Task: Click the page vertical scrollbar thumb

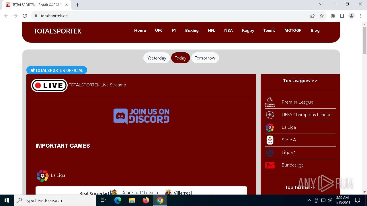Action: point(364,40)
